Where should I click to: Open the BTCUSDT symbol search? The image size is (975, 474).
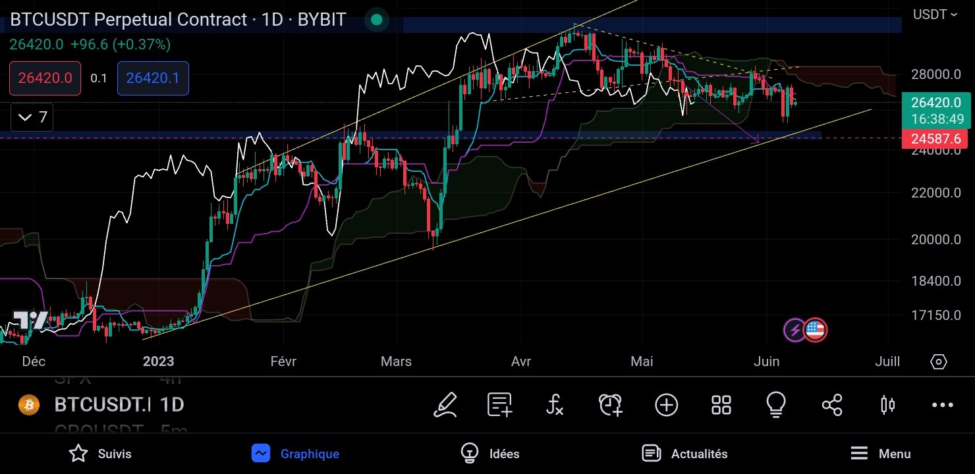[x=102, y=404]
